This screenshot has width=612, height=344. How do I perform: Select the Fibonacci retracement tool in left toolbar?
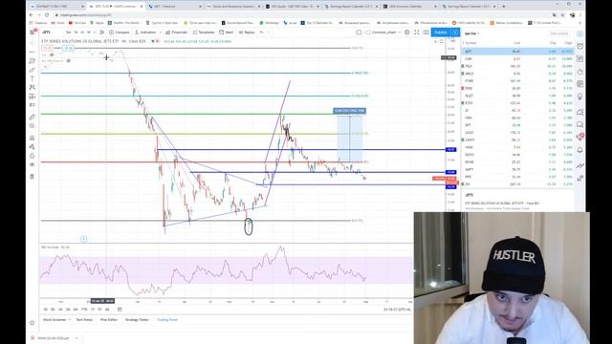pyautogui.click(x=32, y=60)
